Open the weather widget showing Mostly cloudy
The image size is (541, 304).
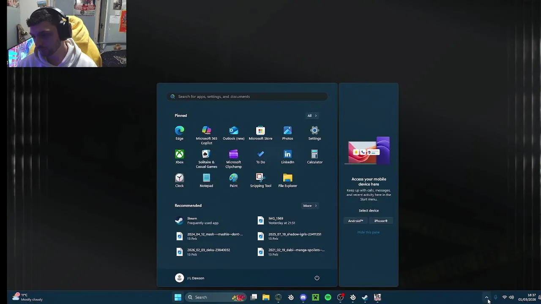(27, 297)
